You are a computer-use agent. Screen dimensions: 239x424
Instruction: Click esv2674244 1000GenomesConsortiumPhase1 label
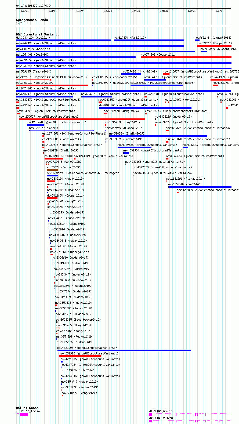(177, 111)
